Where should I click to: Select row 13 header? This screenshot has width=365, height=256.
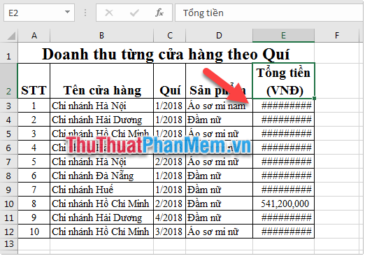[x=8, y=244]
